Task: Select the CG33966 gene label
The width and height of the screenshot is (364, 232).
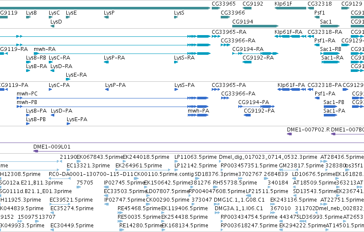Action: (x=233, y=13)
